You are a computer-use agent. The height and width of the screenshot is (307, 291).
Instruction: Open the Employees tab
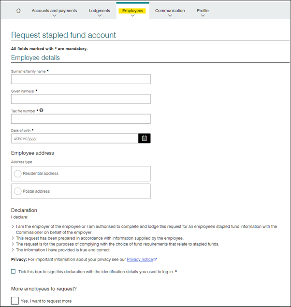click(132, 10)
